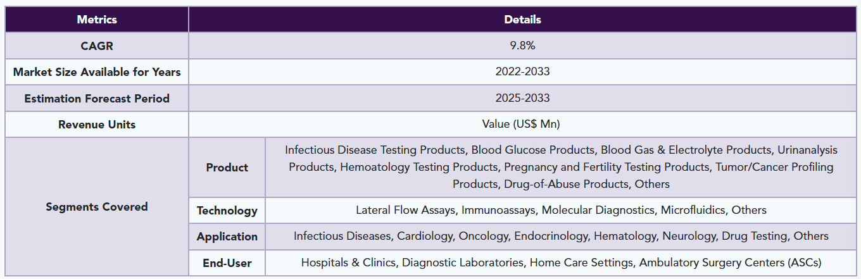Image resolution: width=861 pixels, height=279 pixels.
Task: Select the CAGR row label
Action: 97,46
